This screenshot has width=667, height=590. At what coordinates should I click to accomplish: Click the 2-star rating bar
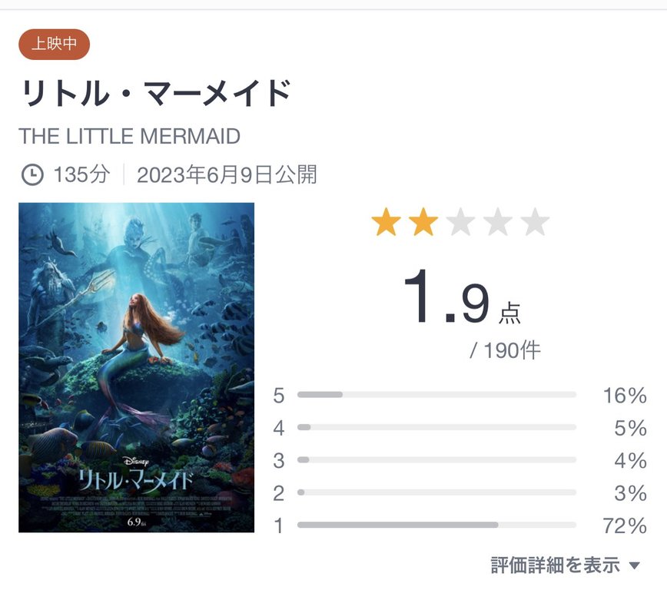(436, 492)
